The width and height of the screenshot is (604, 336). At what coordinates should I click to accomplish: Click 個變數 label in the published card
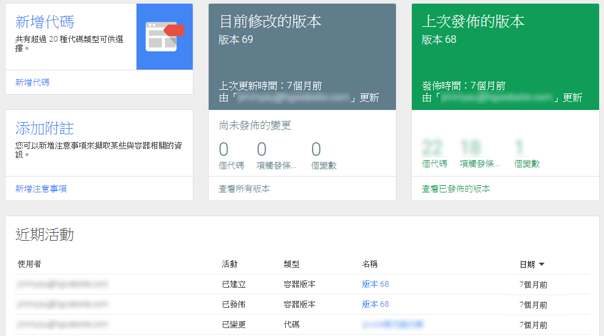527,164
